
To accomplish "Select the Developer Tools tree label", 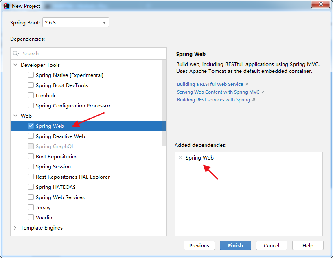I will pos(40,65).
